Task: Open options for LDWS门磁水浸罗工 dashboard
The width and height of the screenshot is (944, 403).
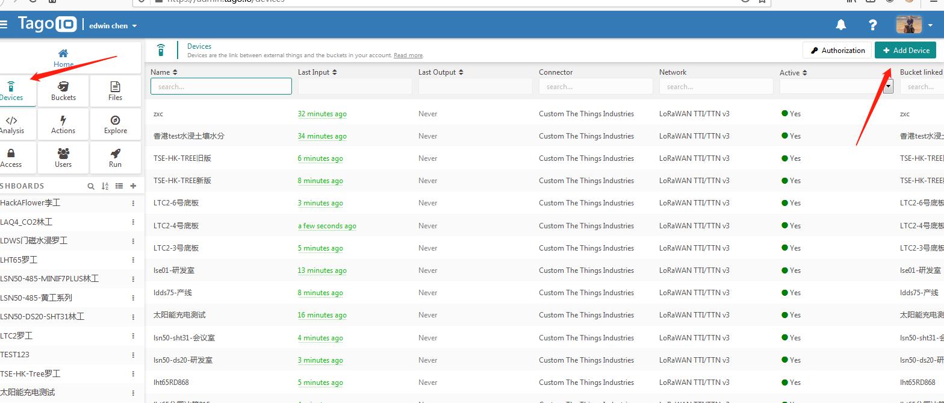Action: tap(133, 241)
